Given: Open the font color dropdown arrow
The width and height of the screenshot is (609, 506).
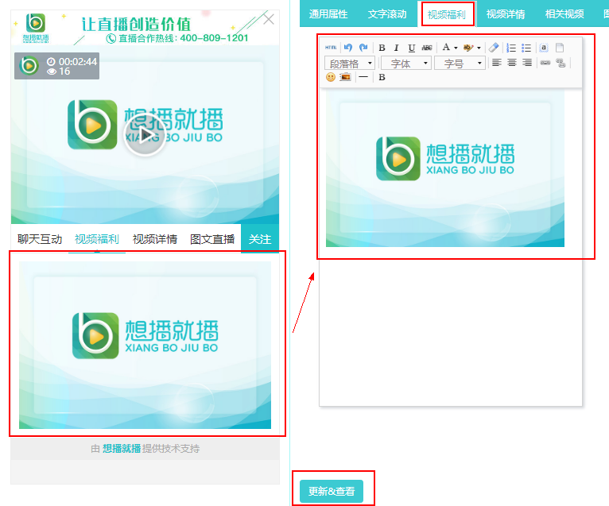Looking at the screenshot, I should pos(456,48).
